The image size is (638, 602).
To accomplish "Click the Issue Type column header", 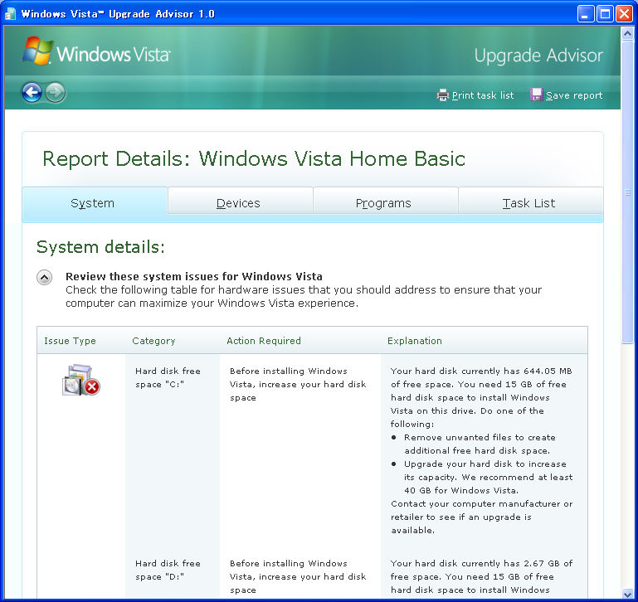I will pyautogui.click(x=70, y=341).
